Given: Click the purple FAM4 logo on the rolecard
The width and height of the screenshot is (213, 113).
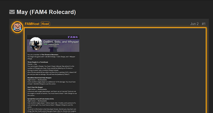Looking at the screenshot, I should coord(73,37).
